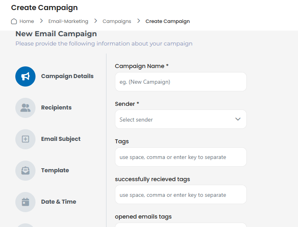Click the Campaign Details megaphone icon
Image resolution: width=298 pixels, height=227 pixels.
click(x=25, y=76)
